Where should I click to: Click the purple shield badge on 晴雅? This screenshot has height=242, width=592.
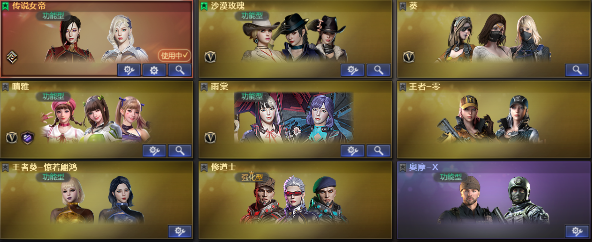tap(27, 137)
